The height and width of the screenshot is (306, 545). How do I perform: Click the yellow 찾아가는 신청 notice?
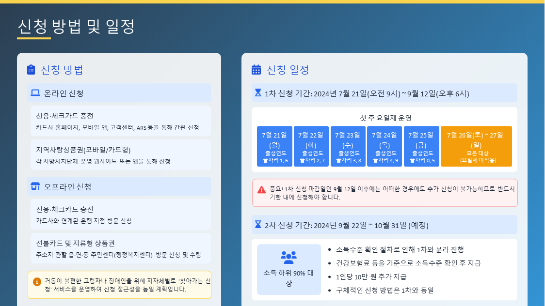coord(119,285)
